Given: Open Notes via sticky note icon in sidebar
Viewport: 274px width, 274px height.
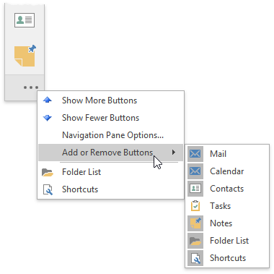Looking at the screenshot, I should point(25,56).
